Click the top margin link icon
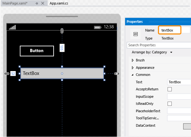The image size is (191, 137). [x=62, y=31]
